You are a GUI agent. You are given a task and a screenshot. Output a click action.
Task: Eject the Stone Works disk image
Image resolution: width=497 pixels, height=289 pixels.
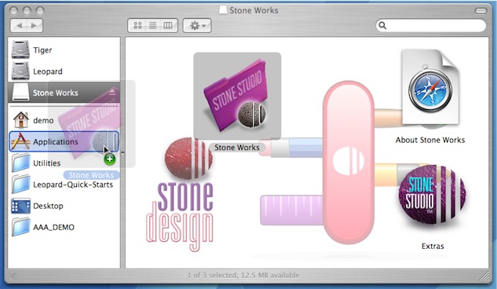pos(112,92)
